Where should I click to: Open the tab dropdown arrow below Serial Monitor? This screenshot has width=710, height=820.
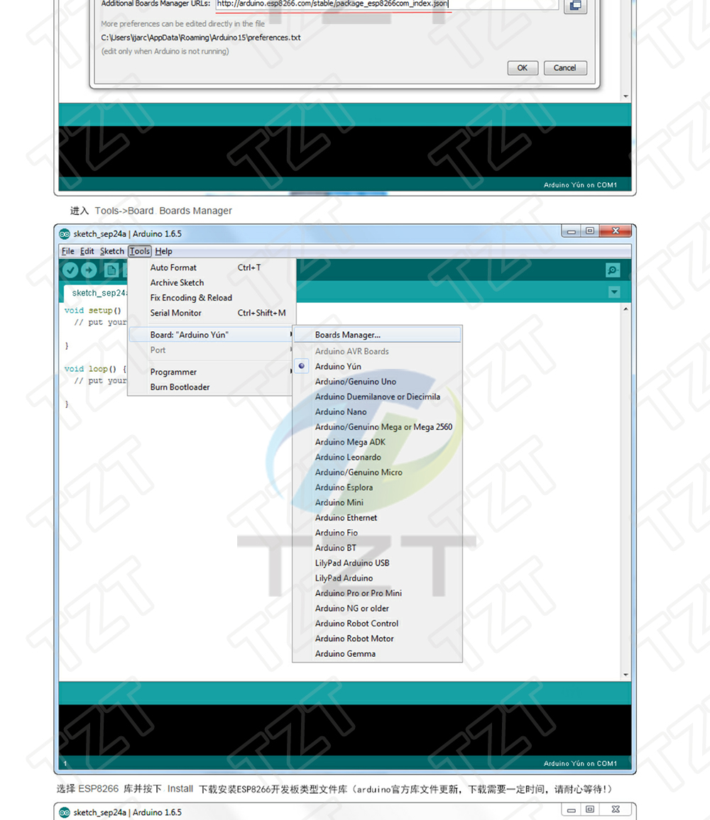tap(614, 292)
